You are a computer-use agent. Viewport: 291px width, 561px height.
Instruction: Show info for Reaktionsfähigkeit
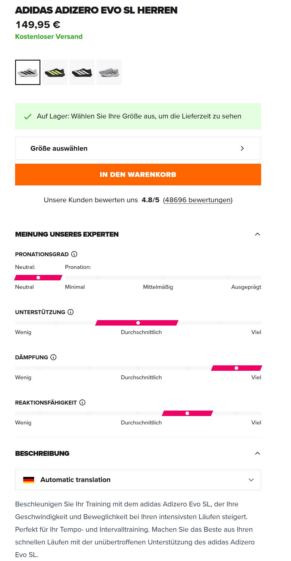[x=82, y=402]
